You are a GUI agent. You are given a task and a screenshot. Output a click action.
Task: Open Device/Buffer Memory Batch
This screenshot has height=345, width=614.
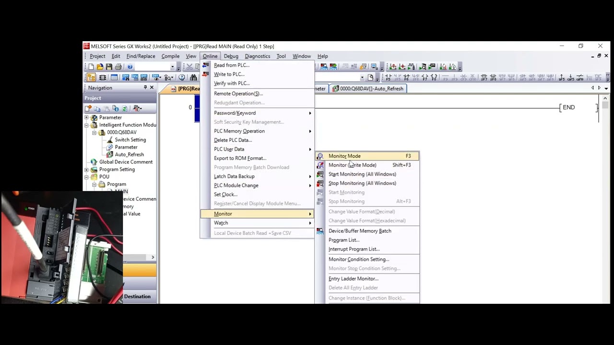[x=367, y=231]
